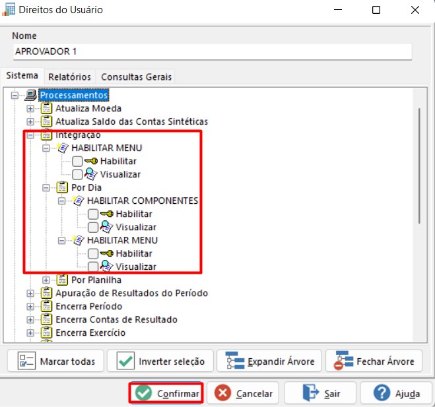
Task: Open the Relatórios tab
Action: coord(69,77)
